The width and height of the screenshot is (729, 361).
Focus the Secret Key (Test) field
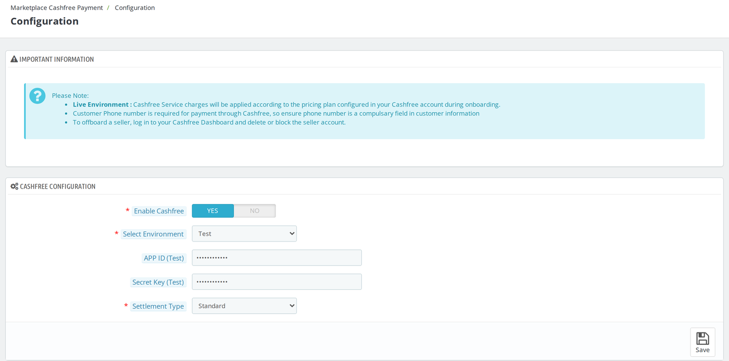click(276, 282)
